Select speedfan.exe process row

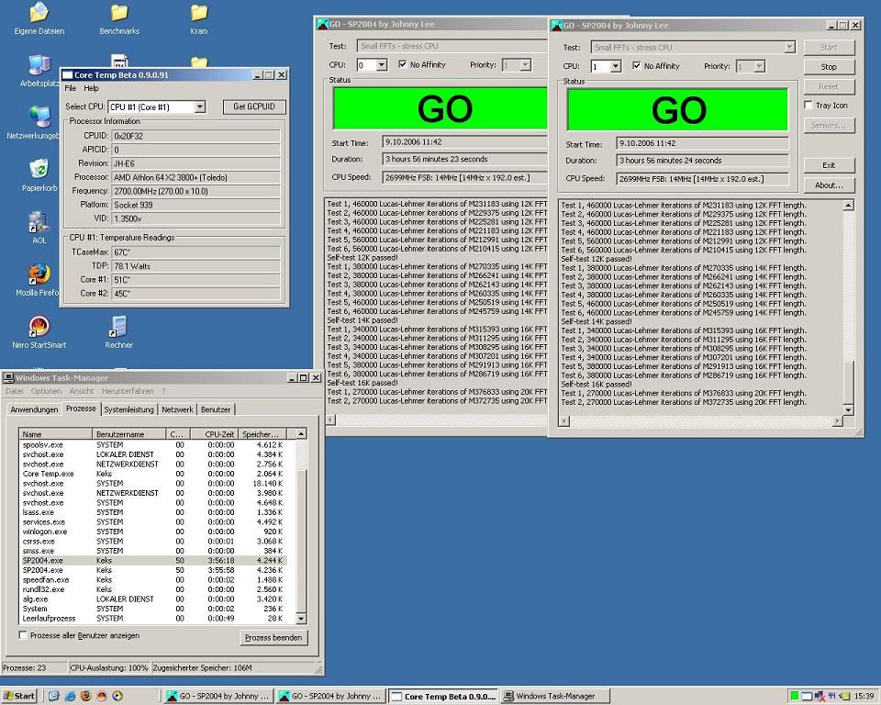[153, 579]
